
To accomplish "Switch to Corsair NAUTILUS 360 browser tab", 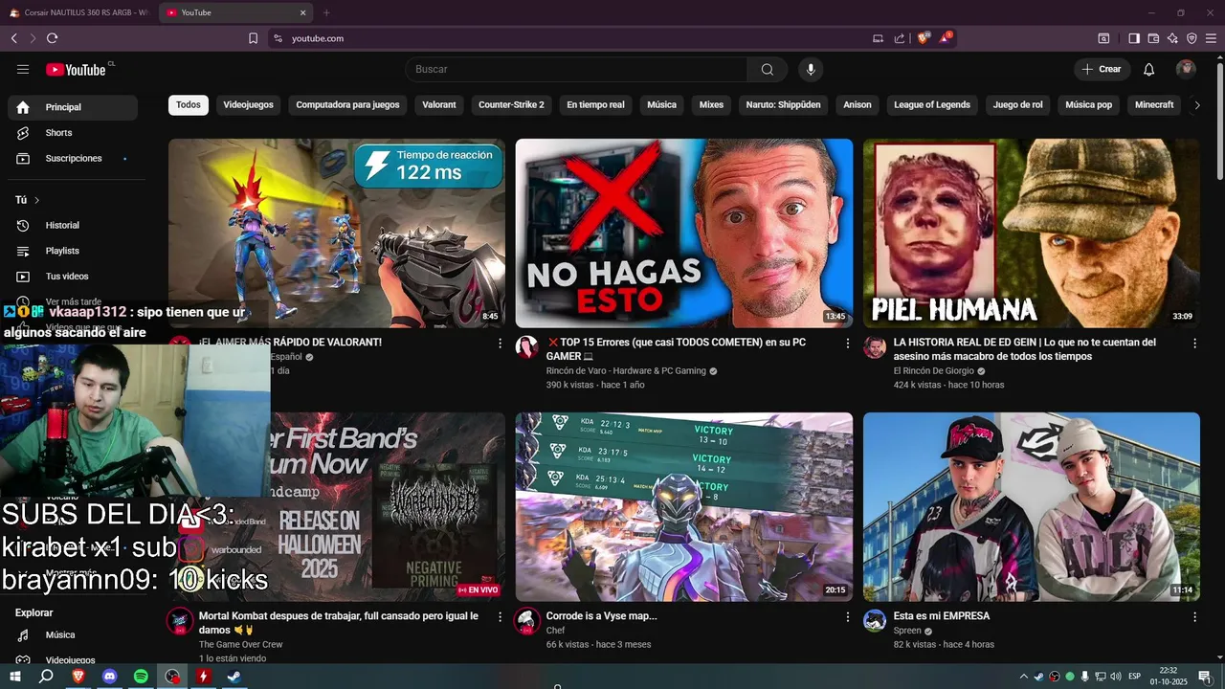I will click(x=78, y=12).
